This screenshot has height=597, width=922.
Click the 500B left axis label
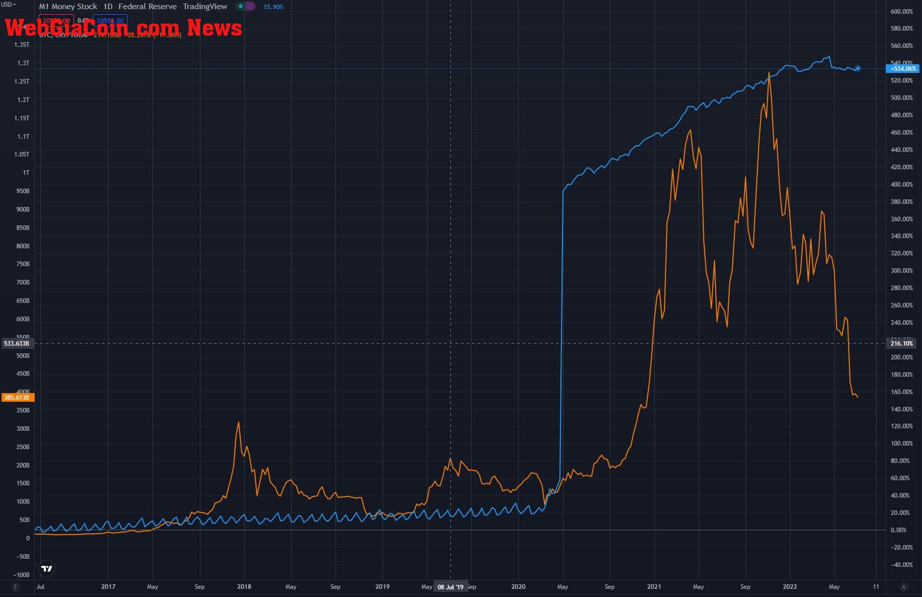coord(23,356)
